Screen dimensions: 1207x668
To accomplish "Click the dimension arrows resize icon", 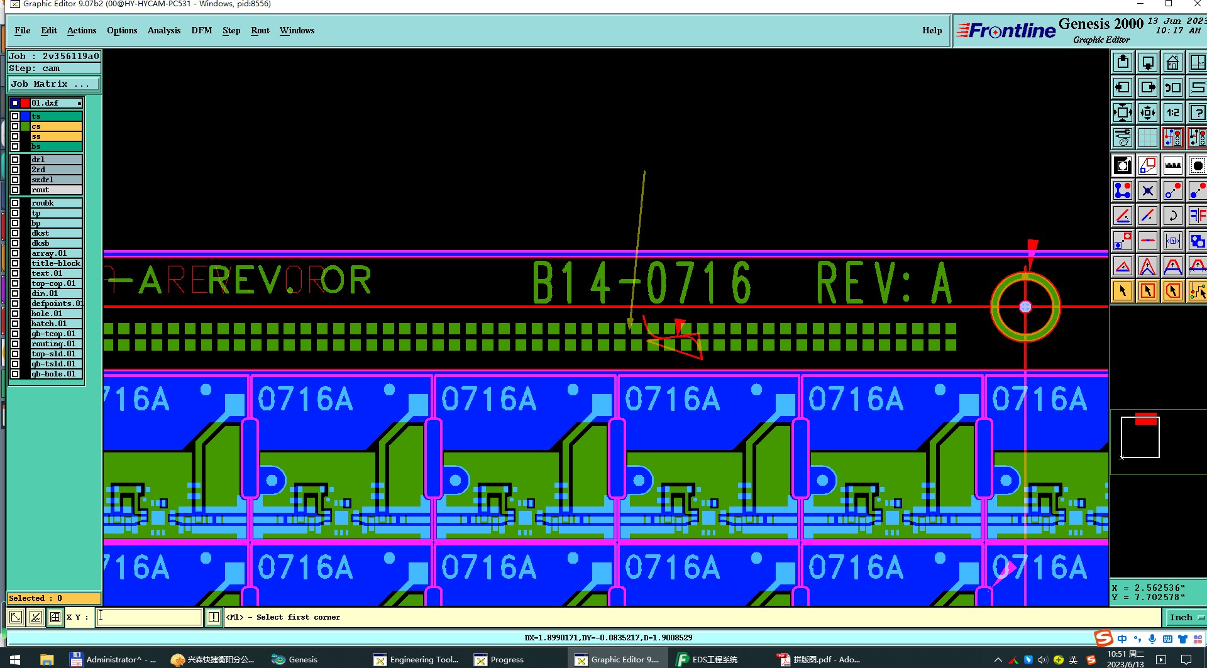I will click(x=1173, y=241).
